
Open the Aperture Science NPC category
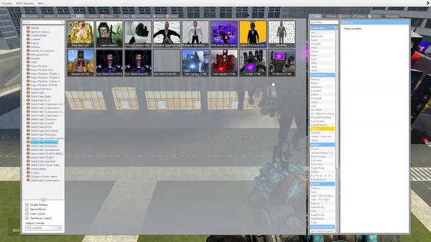pyautogui.click(x=40, y=32)
